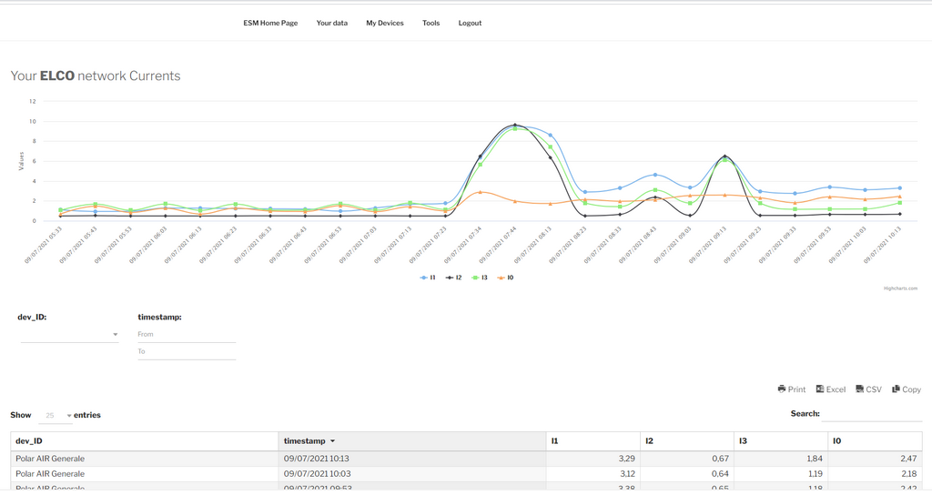Export the table to Excel

[831, 389]
